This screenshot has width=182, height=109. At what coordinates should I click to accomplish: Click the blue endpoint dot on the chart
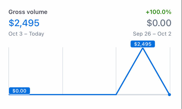[x=170, y=95]
